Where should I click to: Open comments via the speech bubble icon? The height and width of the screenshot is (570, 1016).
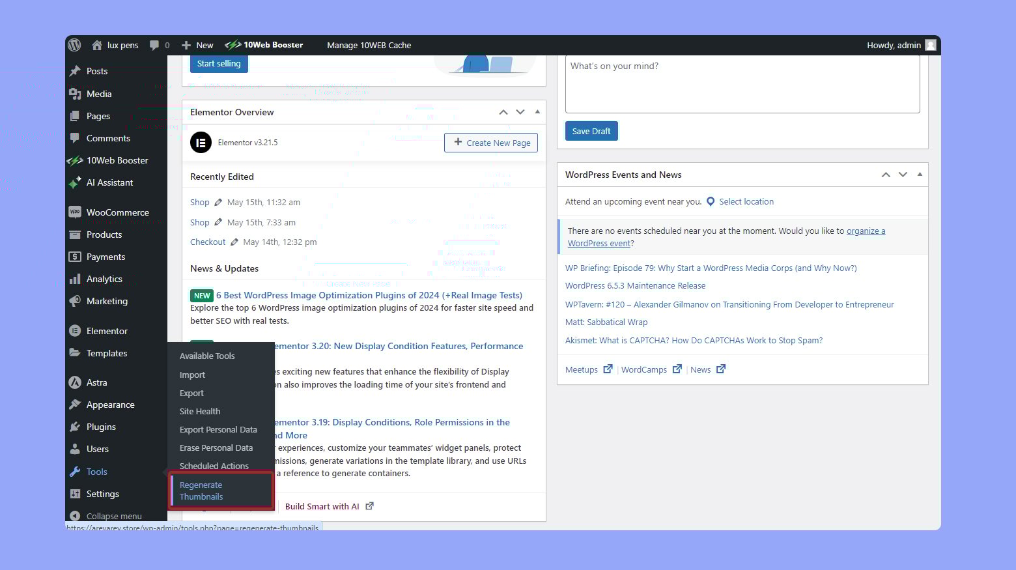click(x=156, y=45)
